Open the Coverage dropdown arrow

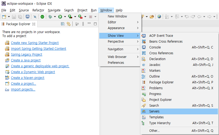[x=75, y=17]
